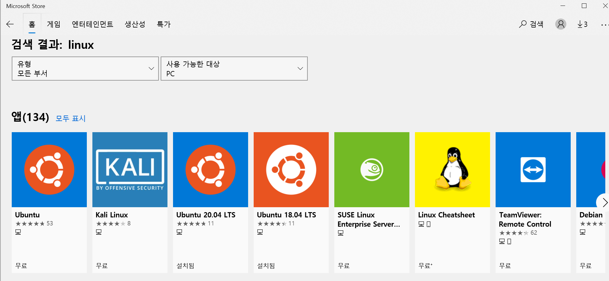This screenshot has height=281, width=609.
Task: Open the Ubuntu 20.04 LTS title
Action: 206,215
